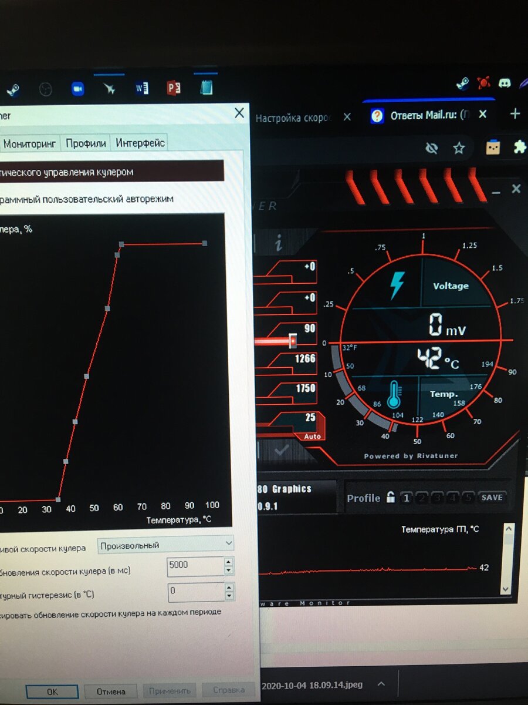528x705 pixels.
Task: Click the Steam system tray icon
Action: click(463, 83)
